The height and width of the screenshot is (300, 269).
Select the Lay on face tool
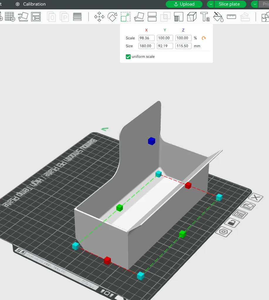click(139, 17)
